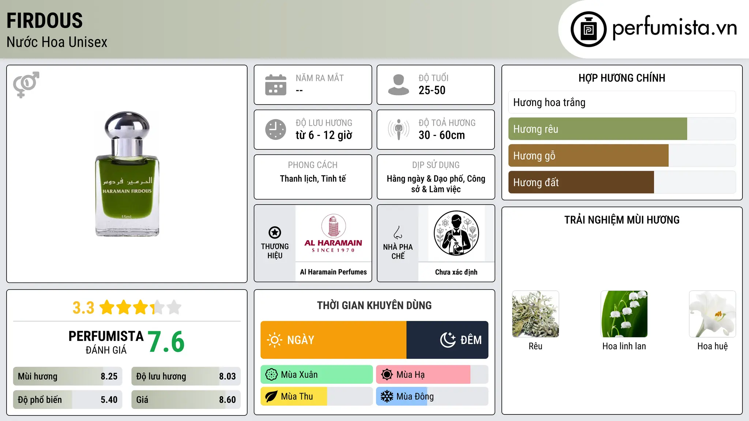Click the moon icon in the Đêm bar
This screenshot has width=749, height=421.
click(448, 340)
